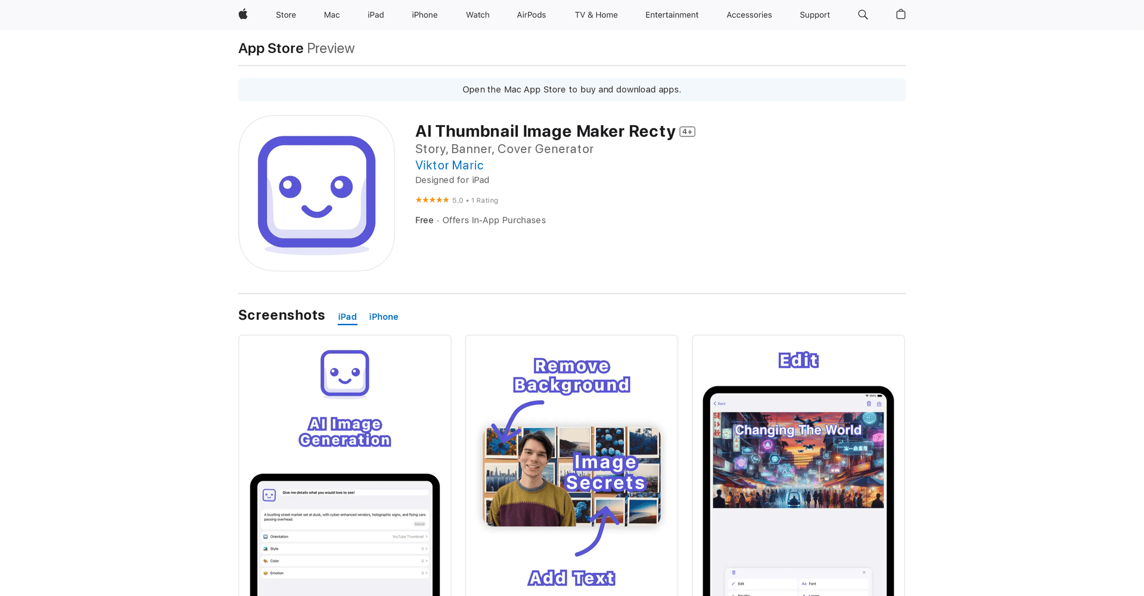Click the 'Free' price label
1144x596 pixels.
pos(424,220)
